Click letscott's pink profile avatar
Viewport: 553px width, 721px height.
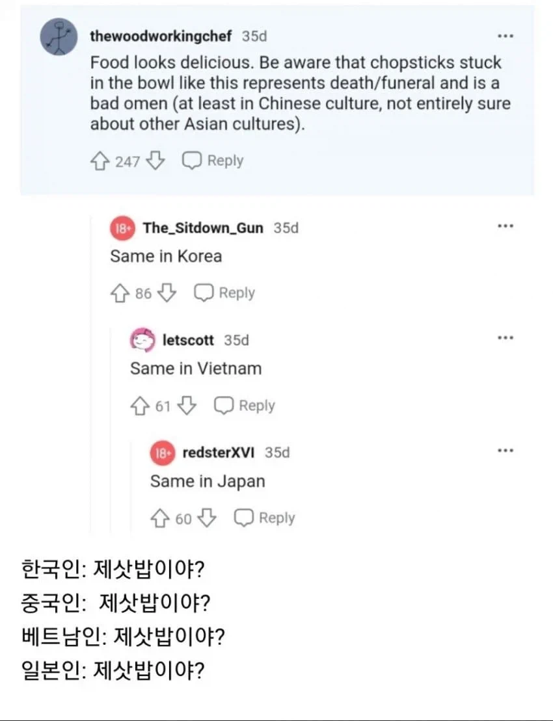(144, 340)
